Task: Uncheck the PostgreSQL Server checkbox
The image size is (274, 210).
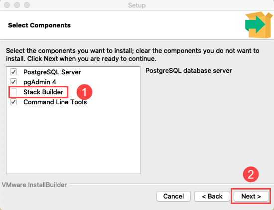Action: point(13,72)
